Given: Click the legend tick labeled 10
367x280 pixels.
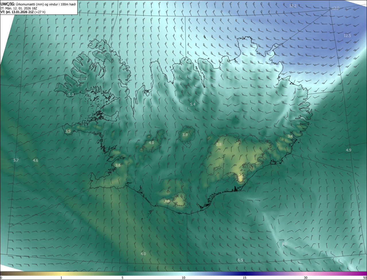Looking at the screenshot, I should [183, 278].
